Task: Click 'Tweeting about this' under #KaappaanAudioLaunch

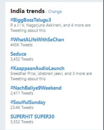Action: 28,79
